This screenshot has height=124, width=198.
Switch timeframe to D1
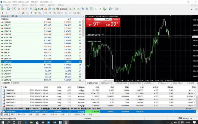pyautogui.click(x=70, y=13)
